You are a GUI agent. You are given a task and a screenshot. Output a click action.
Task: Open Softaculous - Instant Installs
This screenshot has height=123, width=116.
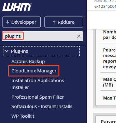(42, 106)
